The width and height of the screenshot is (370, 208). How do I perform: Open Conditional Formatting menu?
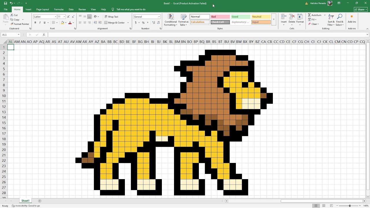(x=171, y=20)
